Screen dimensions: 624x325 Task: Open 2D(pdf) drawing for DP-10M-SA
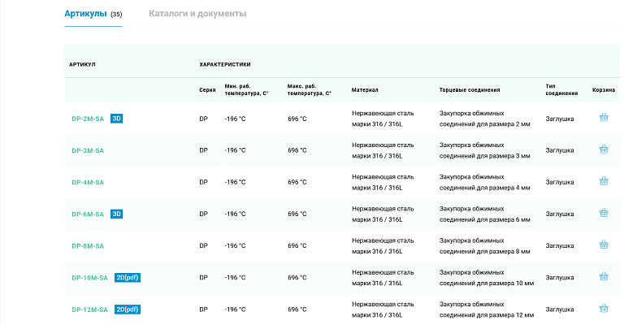128,278
